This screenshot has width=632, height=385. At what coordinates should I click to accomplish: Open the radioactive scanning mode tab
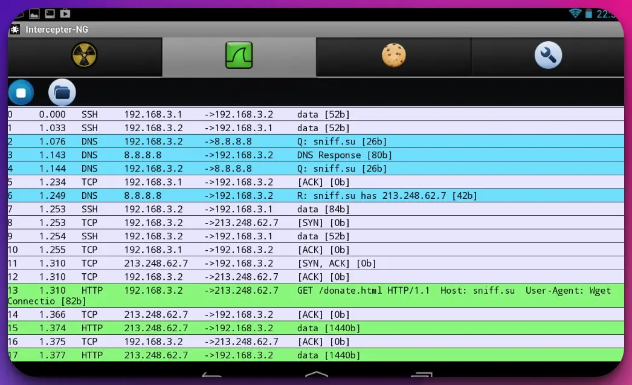coord(85,56)
